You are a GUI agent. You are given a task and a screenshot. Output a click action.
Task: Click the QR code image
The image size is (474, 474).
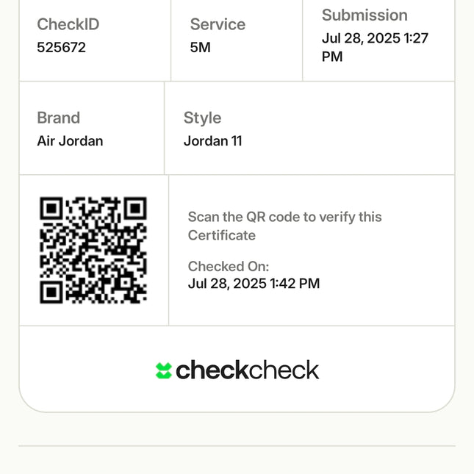point(93,250)
